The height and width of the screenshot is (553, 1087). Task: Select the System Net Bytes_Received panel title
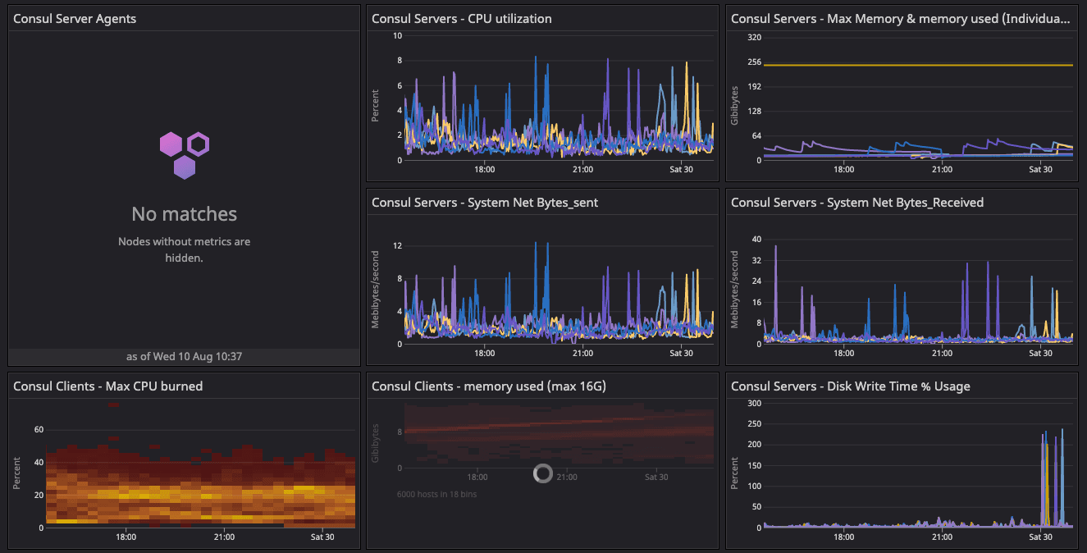tap(856, 202)
